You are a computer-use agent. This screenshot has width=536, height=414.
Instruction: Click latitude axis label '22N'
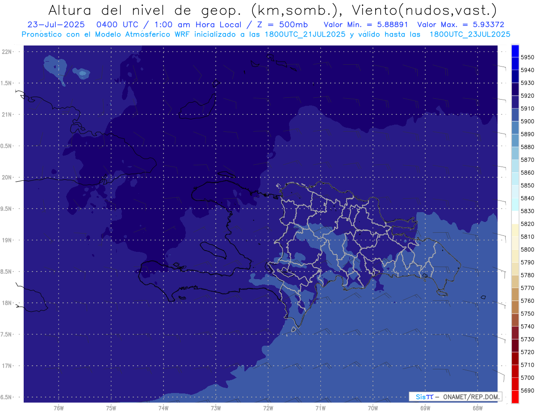7,51
